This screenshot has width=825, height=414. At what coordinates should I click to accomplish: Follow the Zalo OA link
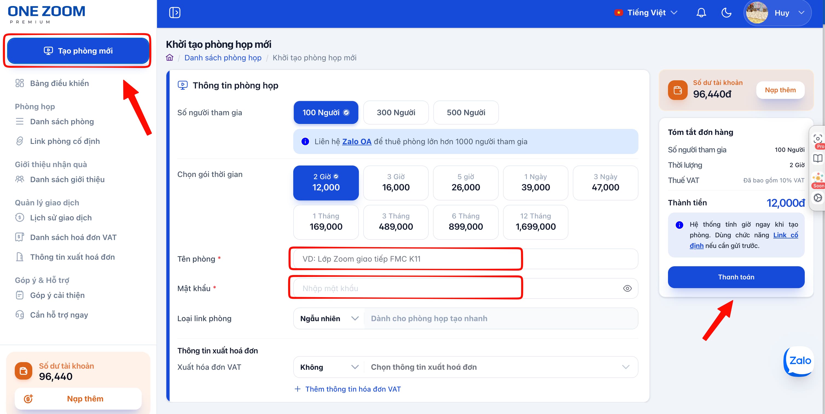pyautogui.click(x=357, y=142)
